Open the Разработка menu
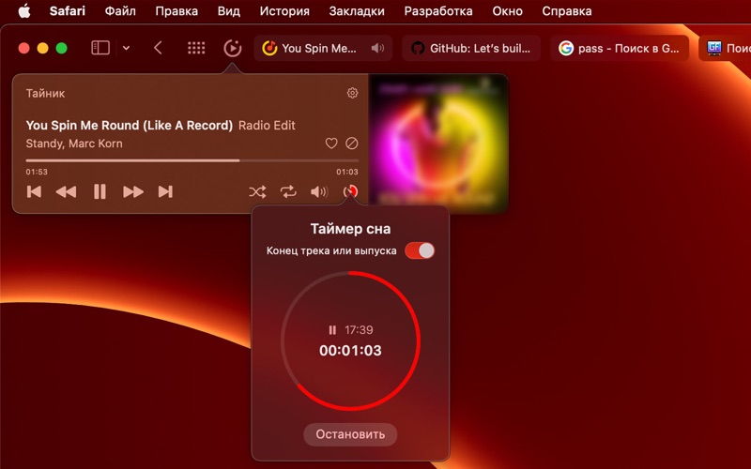This screenshot has width=751, height=469. (x=437, y=10)
